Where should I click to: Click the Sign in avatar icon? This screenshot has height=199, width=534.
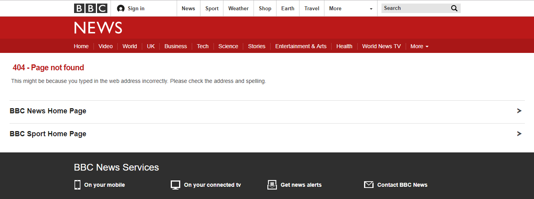[x=121, y=8]
